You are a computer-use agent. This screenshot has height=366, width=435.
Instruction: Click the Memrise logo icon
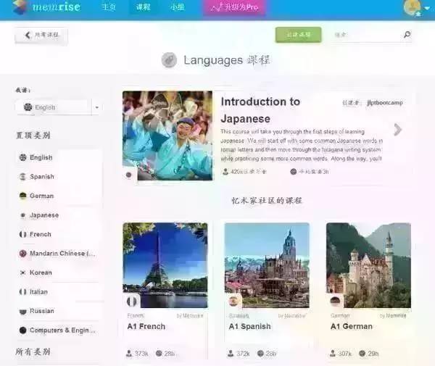tap(20, 7)
